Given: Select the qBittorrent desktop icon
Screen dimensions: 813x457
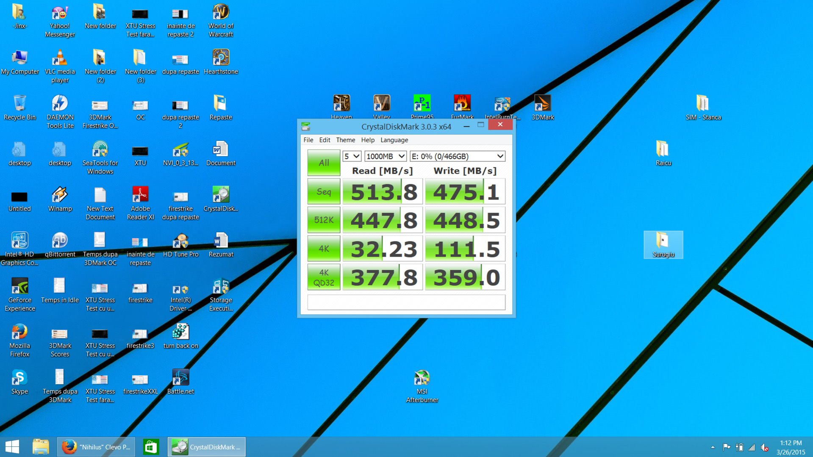Looking at the screenshot, I should (x=60, y=245).
